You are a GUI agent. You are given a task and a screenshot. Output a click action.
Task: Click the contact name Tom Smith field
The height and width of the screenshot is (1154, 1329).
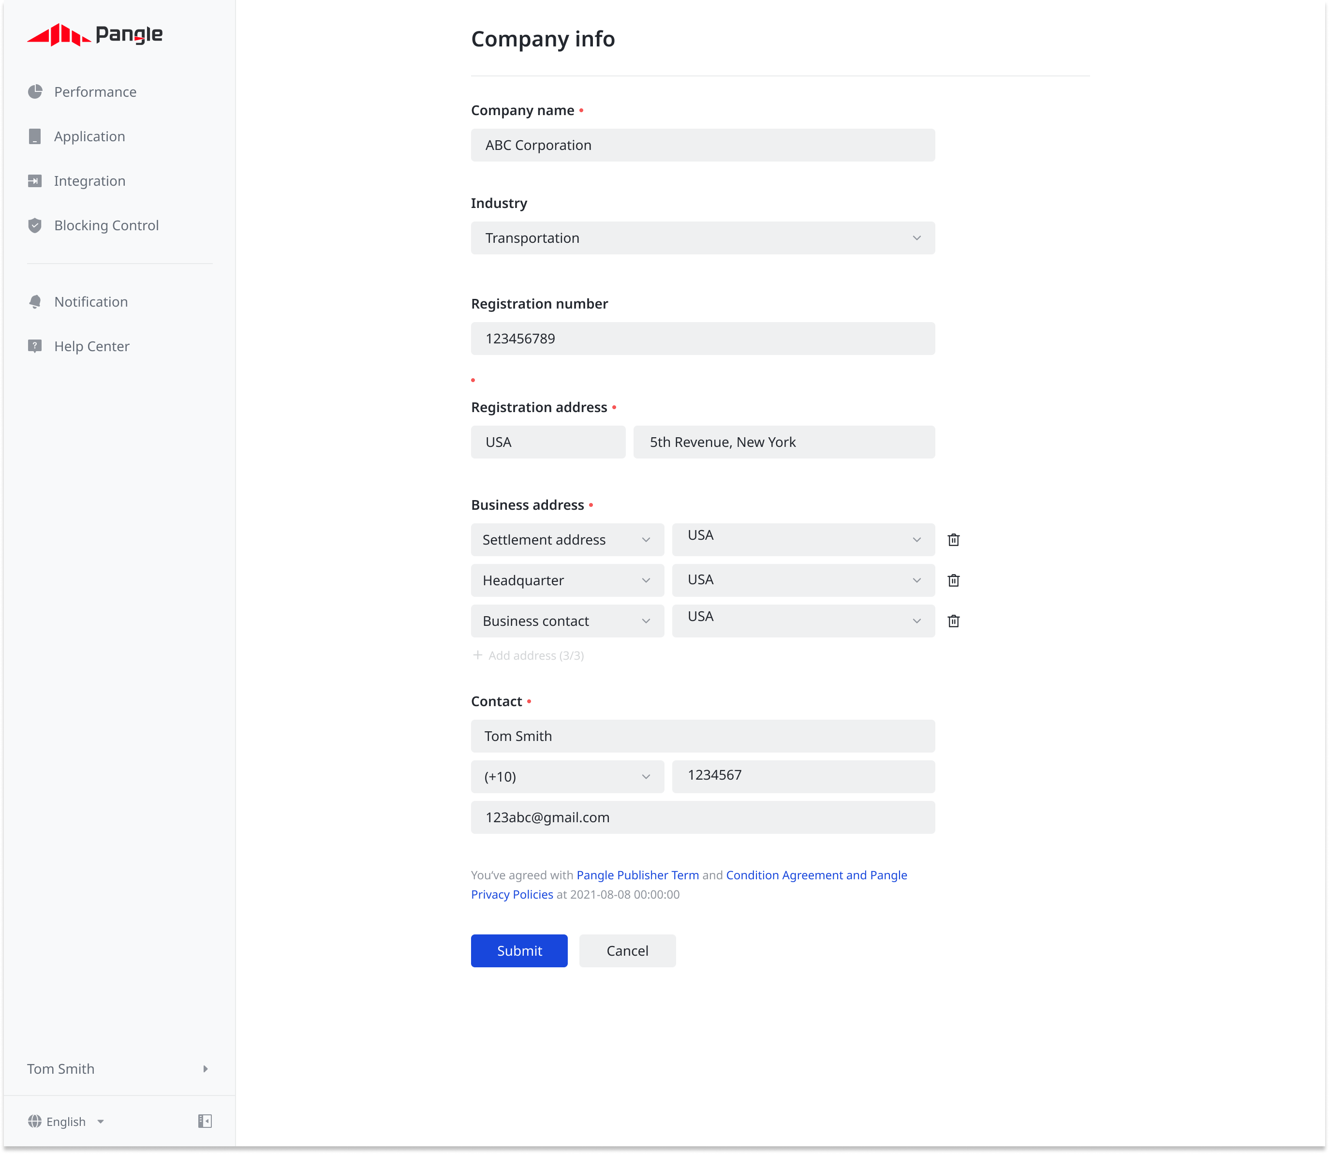pyautogui.click(x=703, y=736)
